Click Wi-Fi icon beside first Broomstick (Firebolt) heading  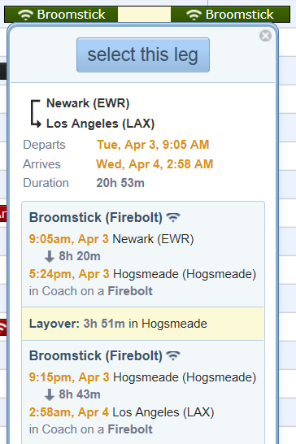(x=173, y=217)
